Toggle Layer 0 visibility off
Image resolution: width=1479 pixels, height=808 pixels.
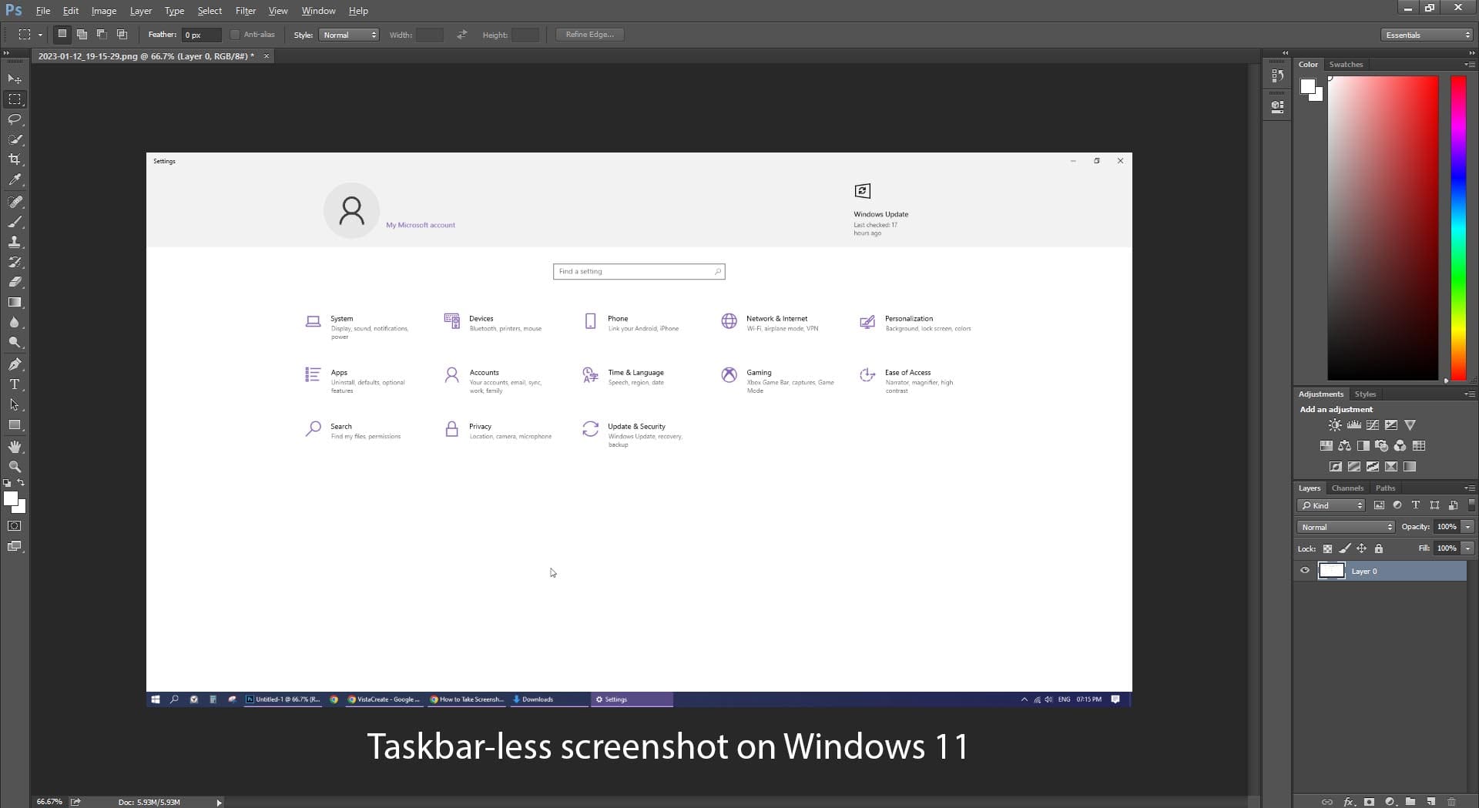(1305, 571)
